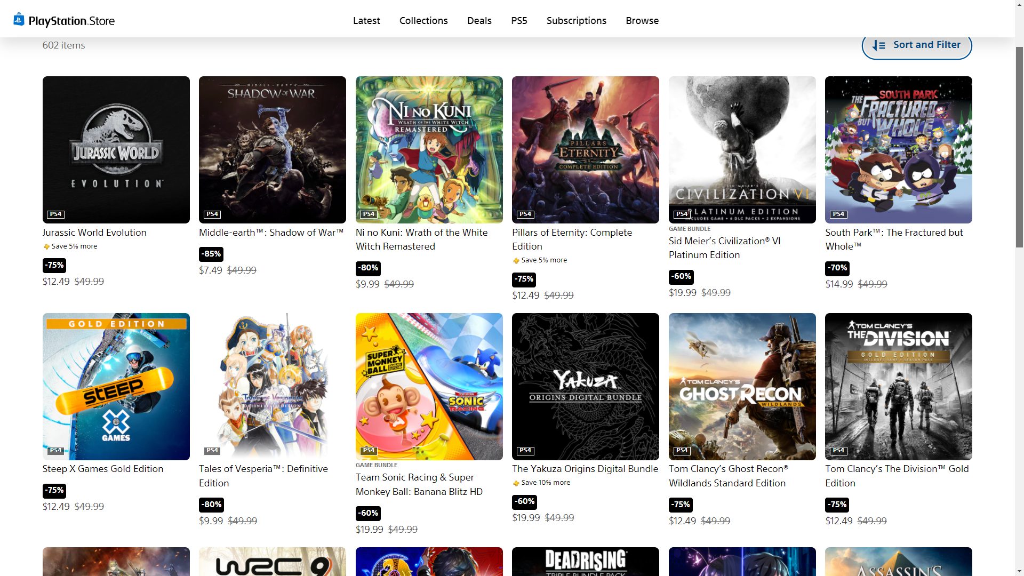Click PS Plus icon under Jurassic World Evolution
1024x576 pixels.
(46, 246)
